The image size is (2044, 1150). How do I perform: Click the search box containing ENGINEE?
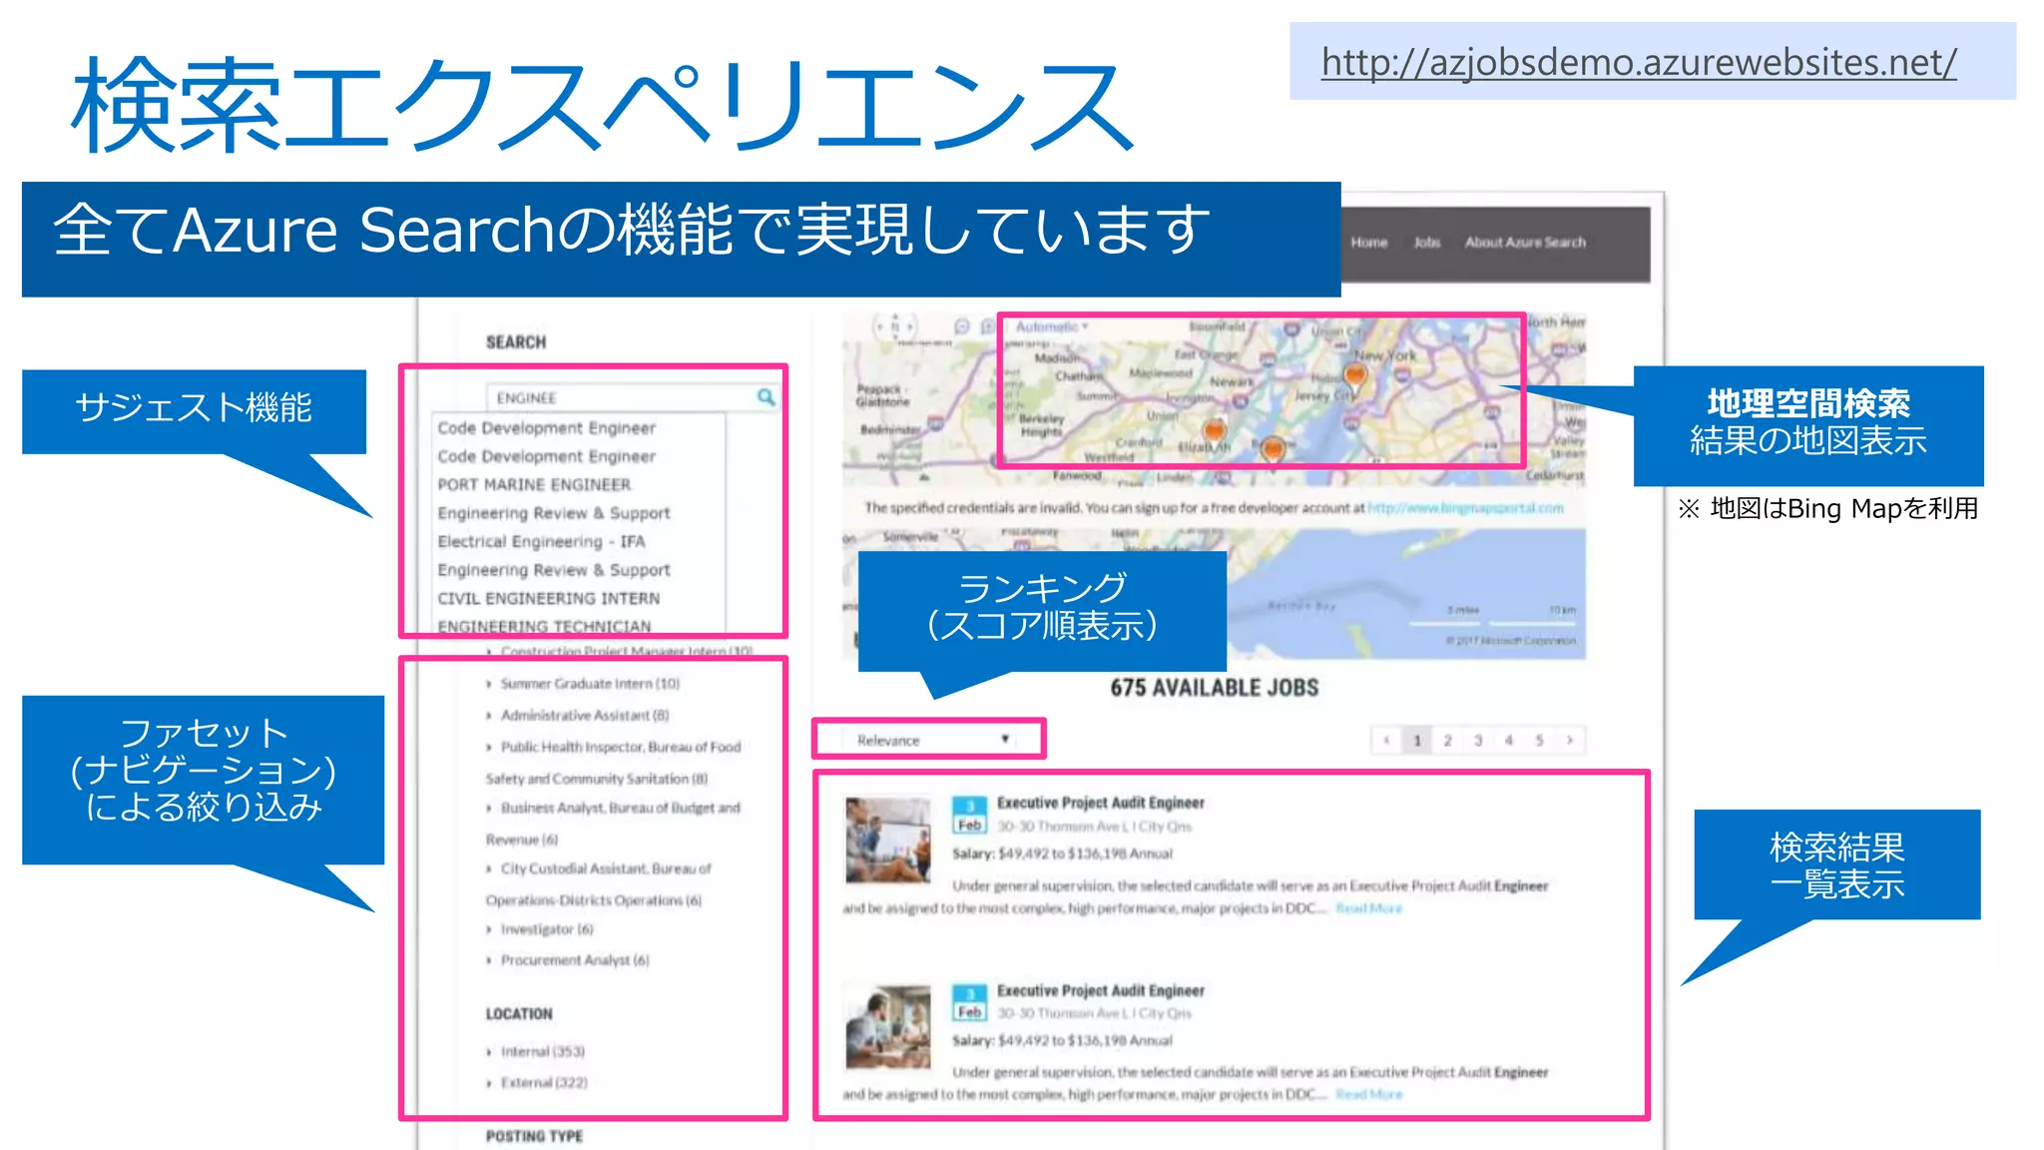(x=632, y=397)
